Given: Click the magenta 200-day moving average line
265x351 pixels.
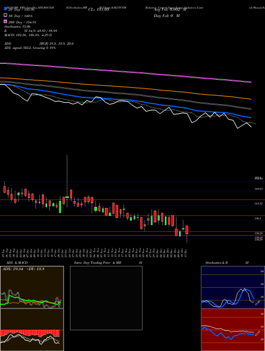Looking at the screenshot, I should click(126, 72).
